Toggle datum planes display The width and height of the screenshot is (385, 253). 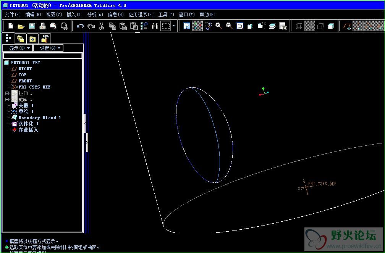tap(347, 26)
